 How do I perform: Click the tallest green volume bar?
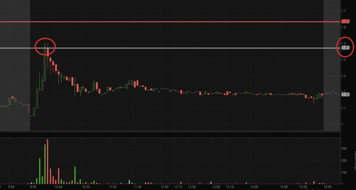click(x=45, y=164)
